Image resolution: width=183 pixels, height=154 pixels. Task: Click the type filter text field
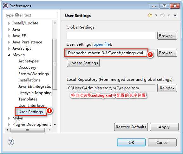[x=31, y=15]
